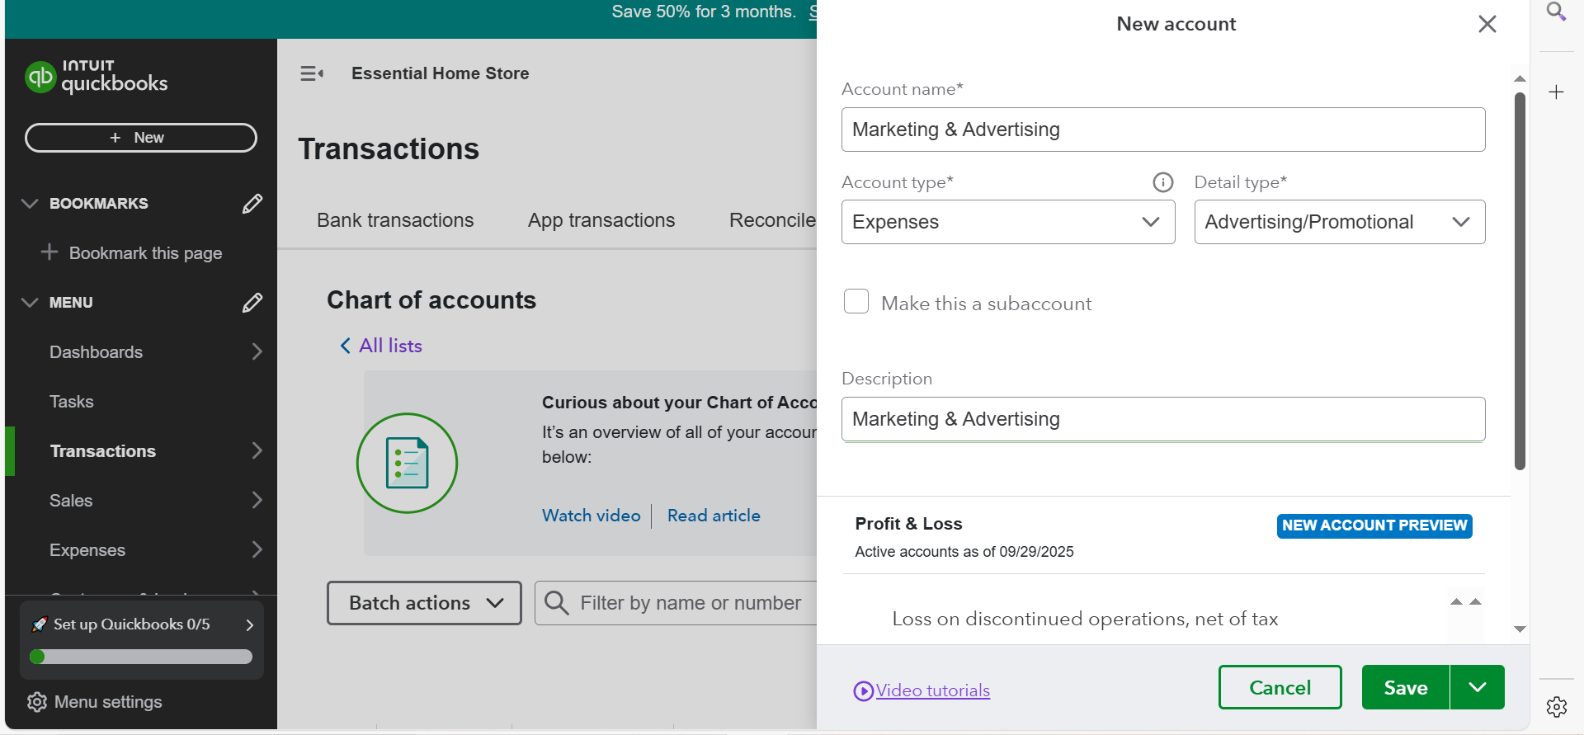Click the Description input field
This screenshot has height=735, width=1584.
1162,419
